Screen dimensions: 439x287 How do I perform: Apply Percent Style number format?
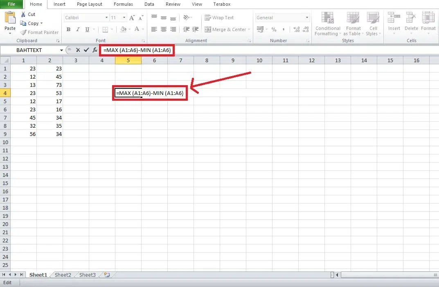[x=274, y=29]
